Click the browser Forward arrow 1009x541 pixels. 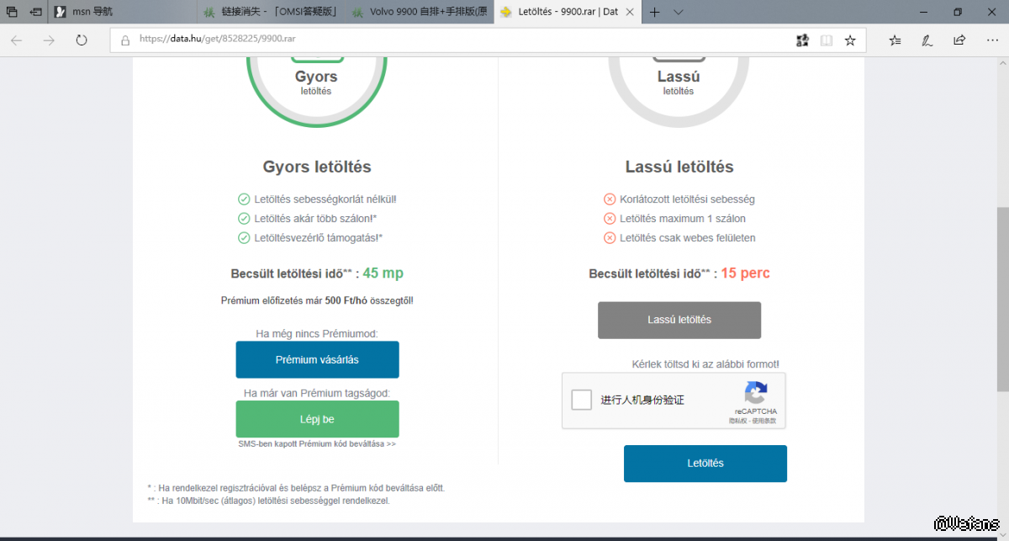pos(49,40)
